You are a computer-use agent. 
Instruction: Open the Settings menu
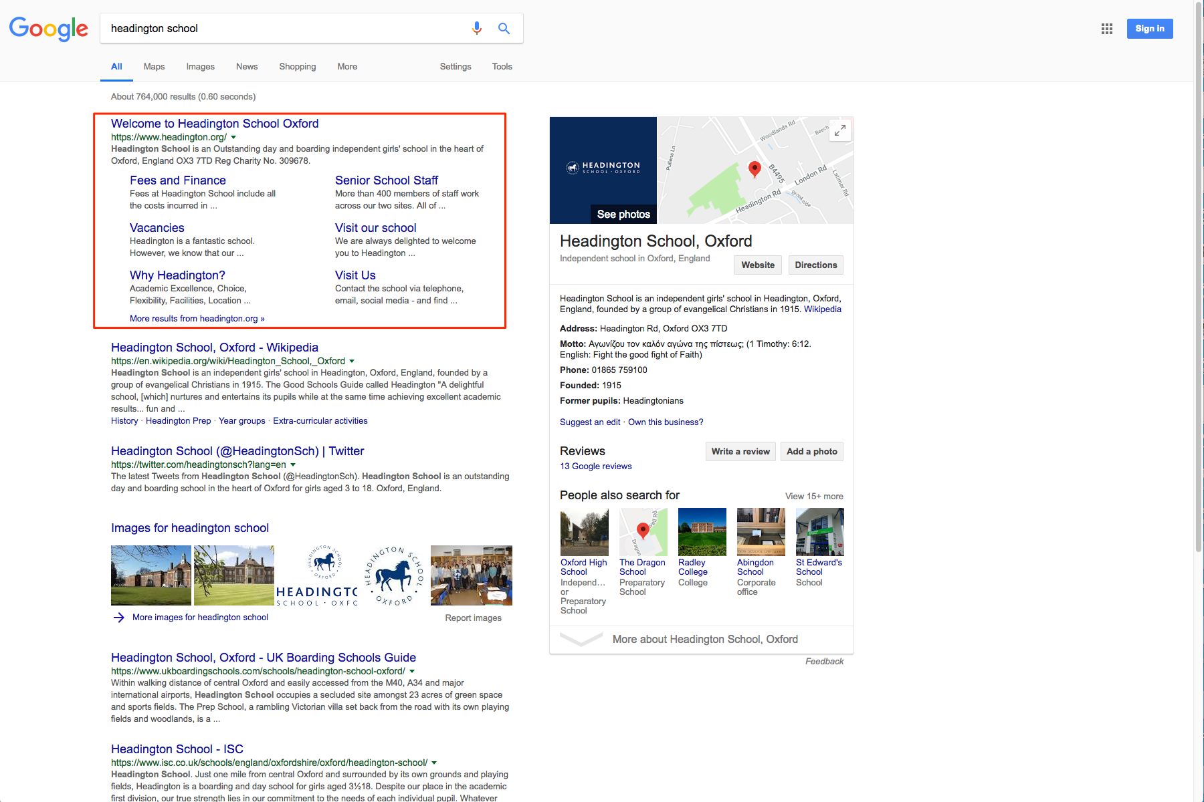(456, 67)
